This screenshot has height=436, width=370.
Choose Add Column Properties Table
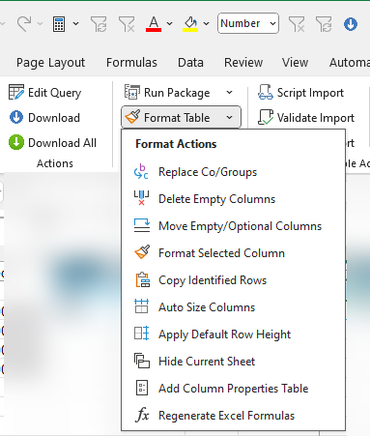click(x=233, y=389)
